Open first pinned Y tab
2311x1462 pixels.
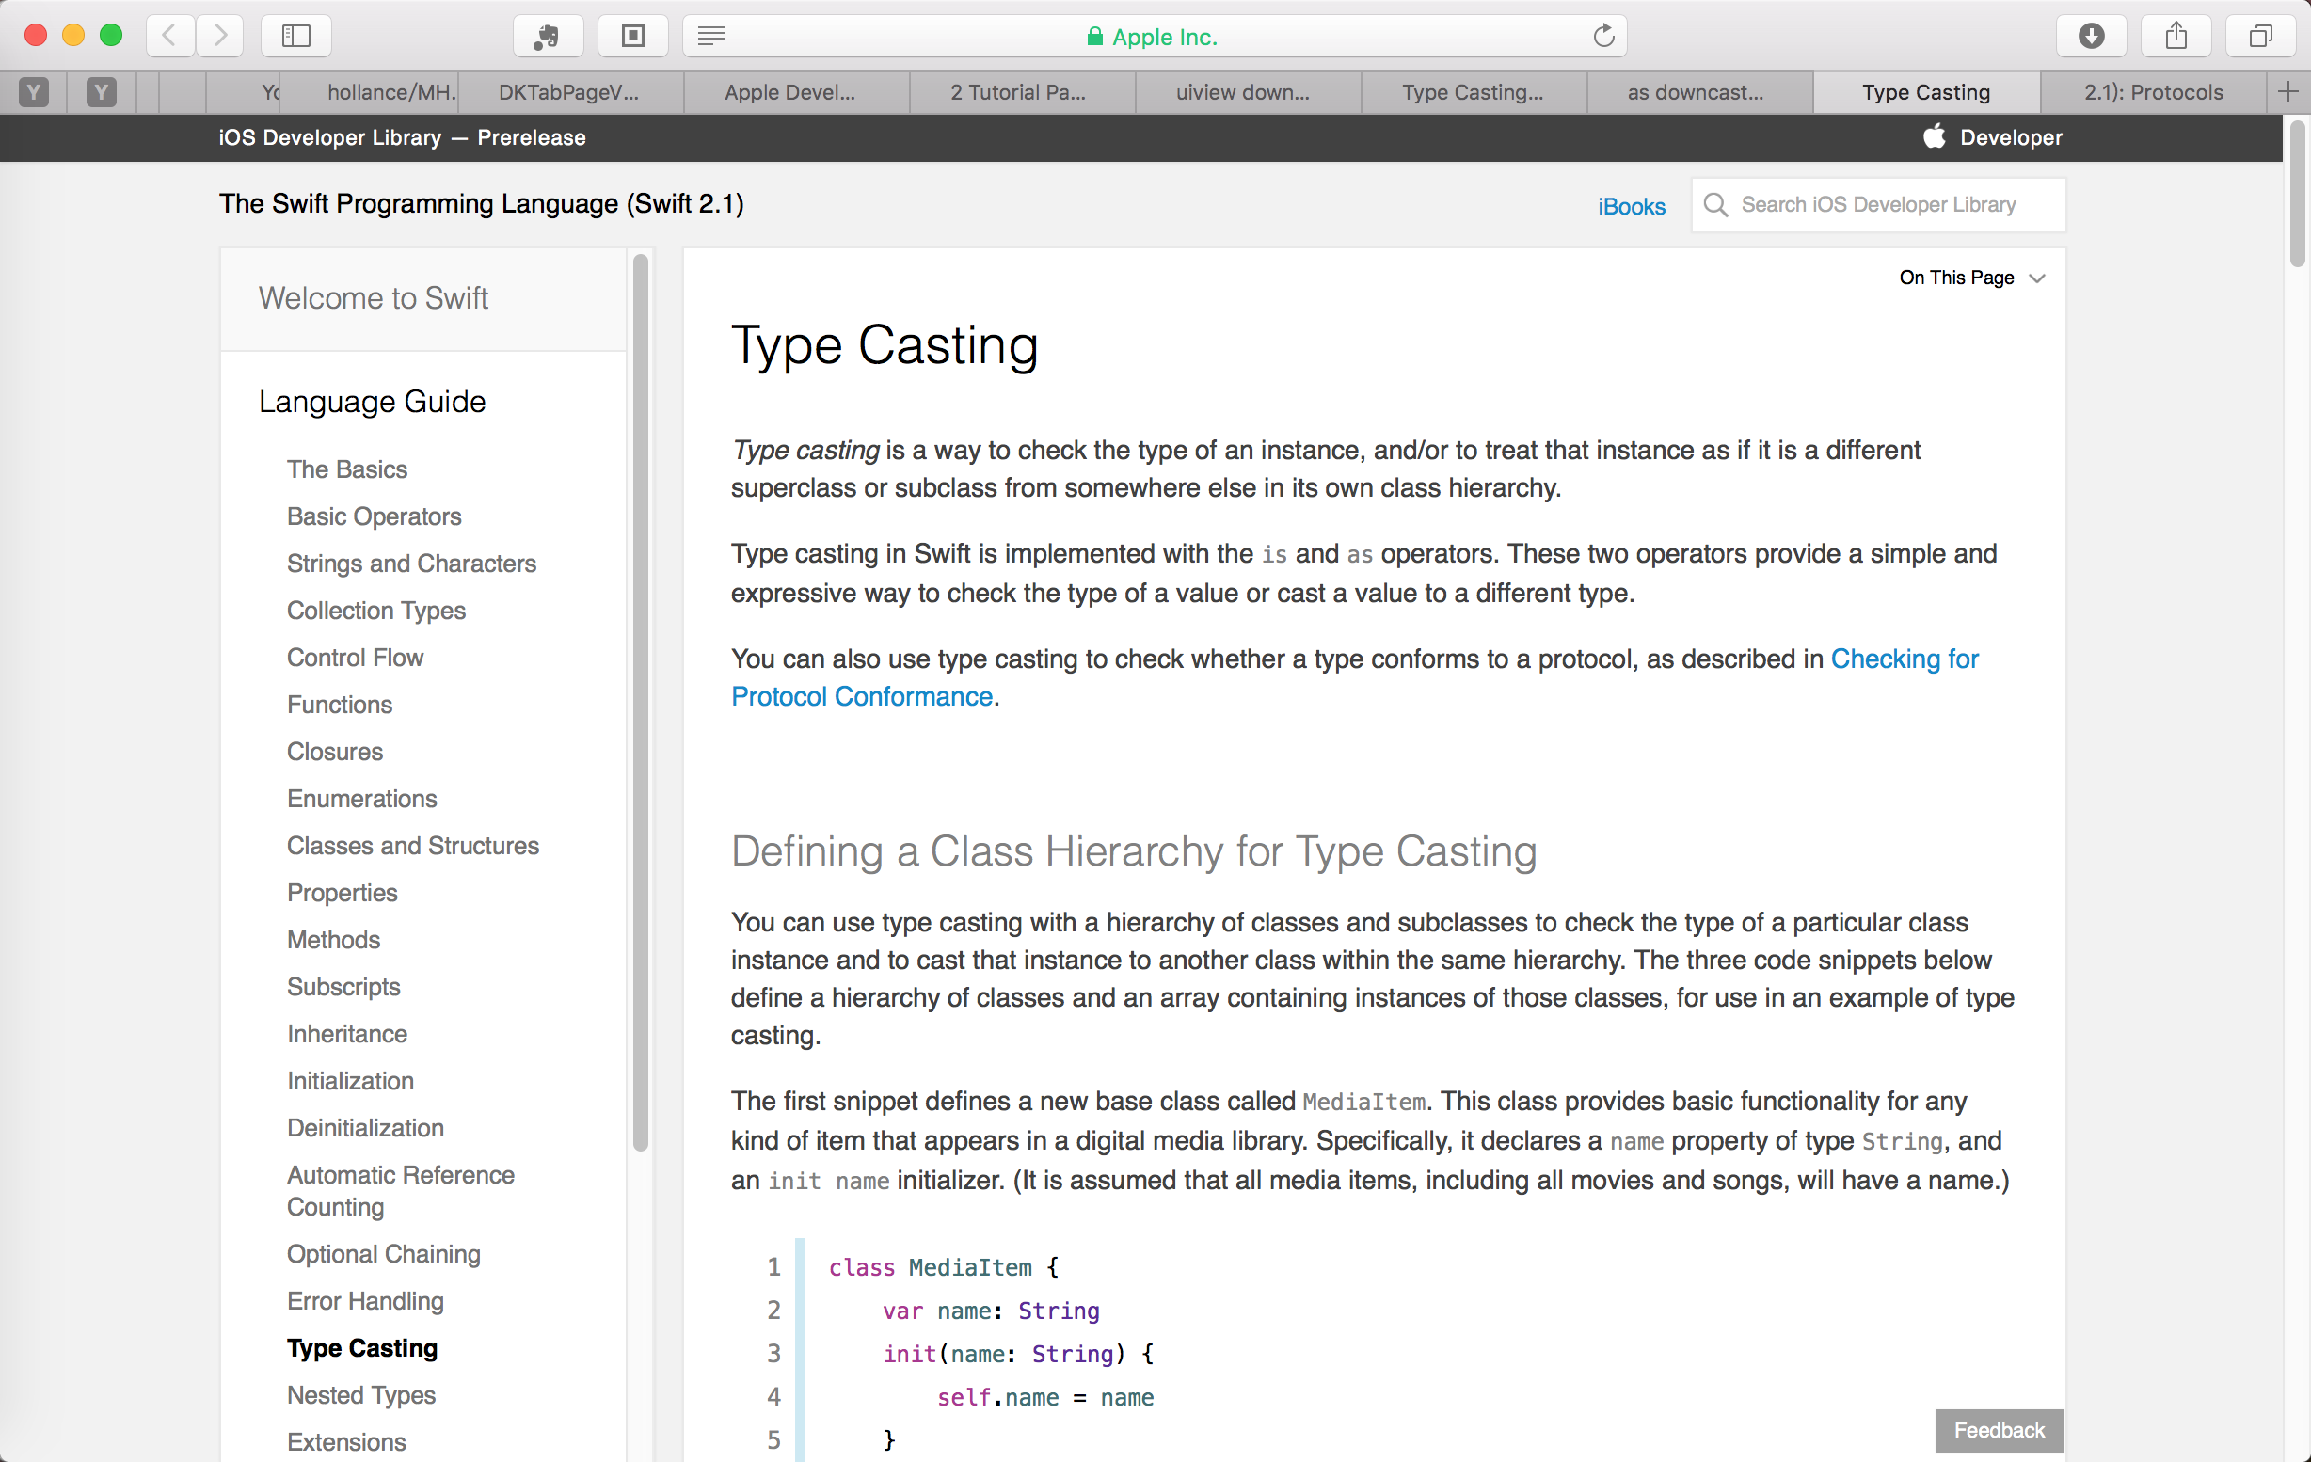pos(35,92)
